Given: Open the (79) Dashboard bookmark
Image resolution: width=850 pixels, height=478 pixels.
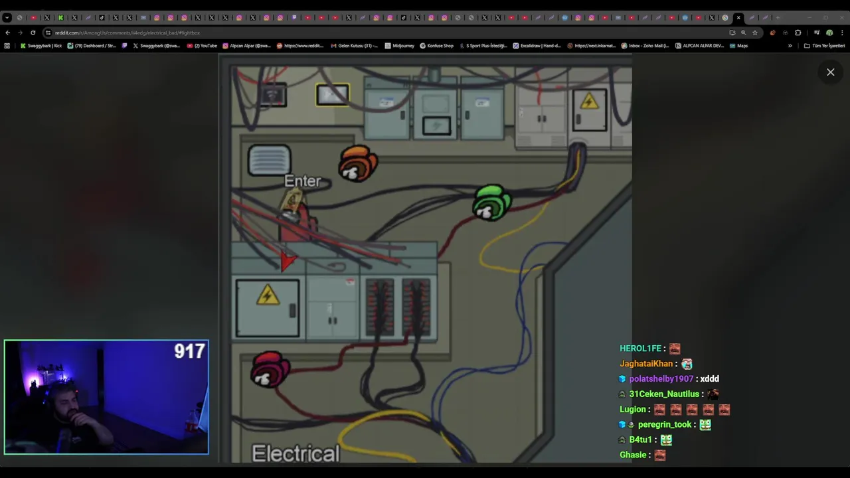Looking at the screenshot, I should coord(92,46).
